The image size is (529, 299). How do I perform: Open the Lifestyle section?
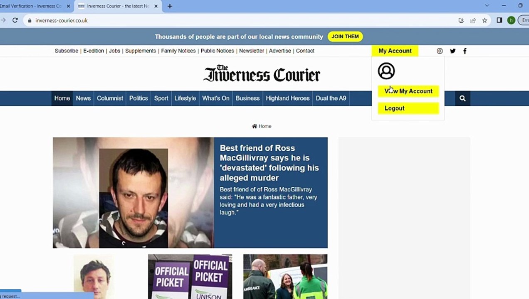[185, 98]
